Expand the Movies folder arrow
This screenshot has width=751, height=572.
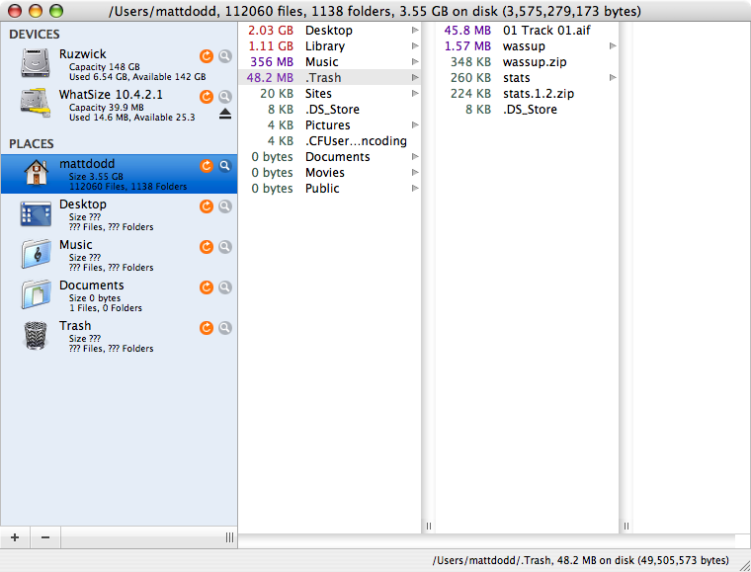[415, 172]
